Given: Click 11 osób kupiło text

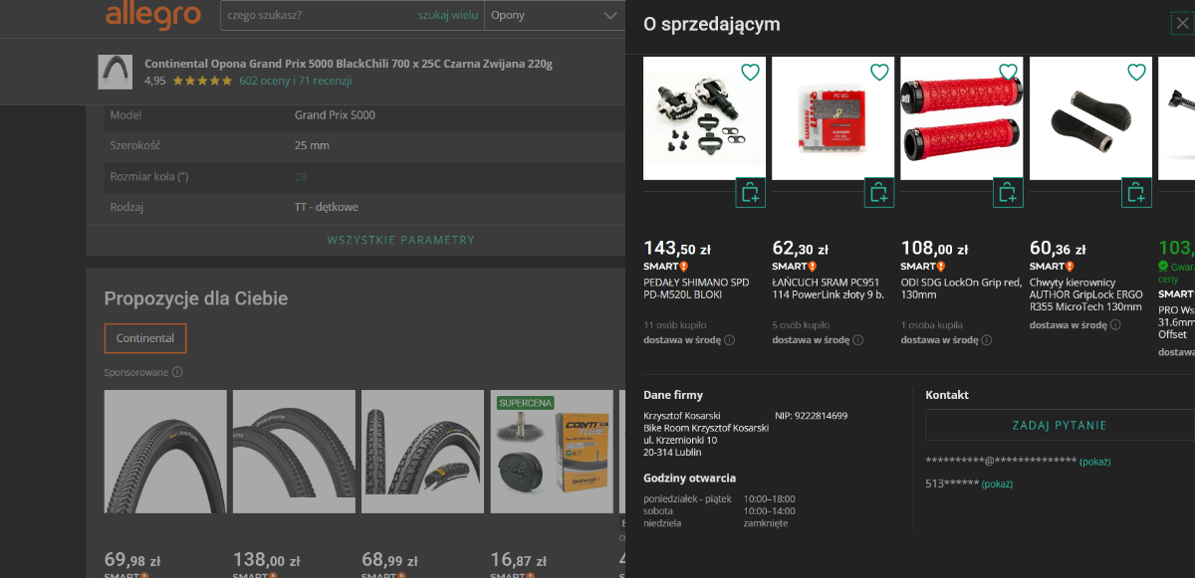Looking at the screenshot, I should click(x=676, y=325).
